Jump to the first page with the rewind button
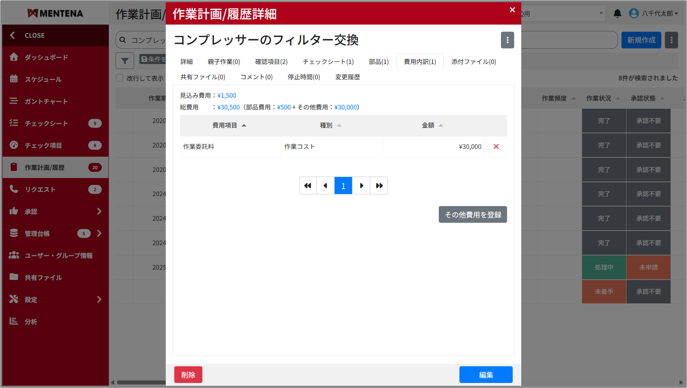Viewport: 687px width, 388px height. (308, 186)
